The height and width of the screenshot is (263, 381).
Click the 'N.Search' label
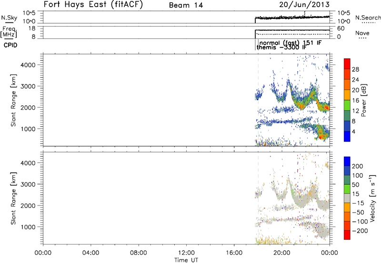click(x=368, y=18)
